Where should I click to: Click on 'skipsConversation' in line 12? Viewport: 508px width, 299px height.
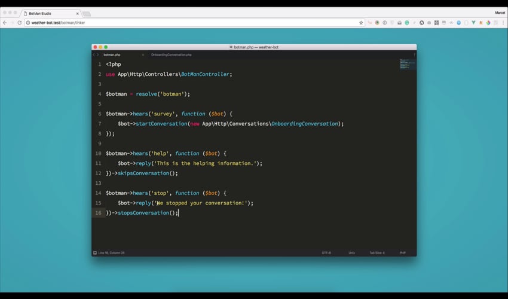(143, 173)
